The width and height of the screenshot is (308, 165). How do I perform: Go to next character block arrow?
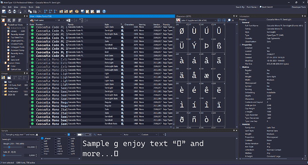224,20
